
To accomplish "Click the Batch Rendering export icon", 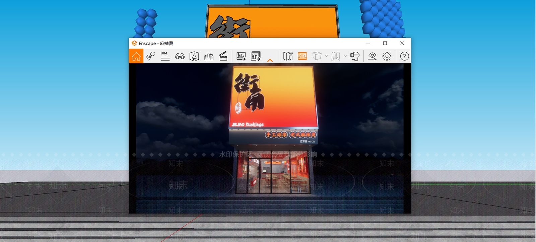I will pos(256,56).
